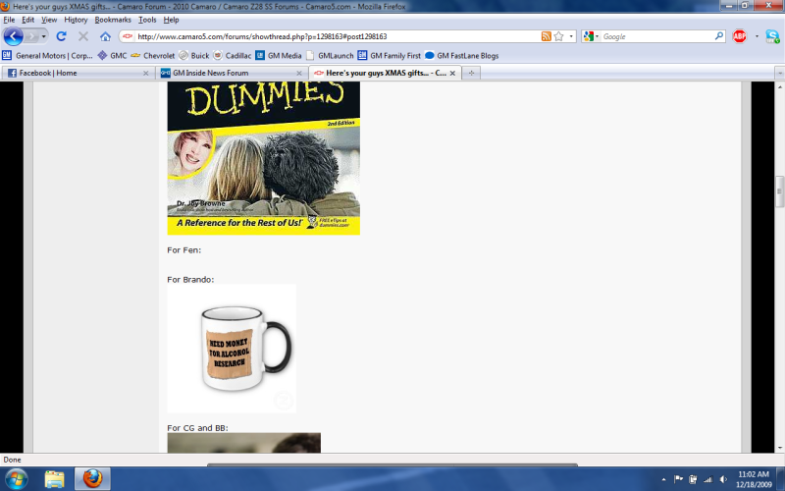Click the RSS feed icon in address bar
Viewport: 785px width, 491px height.
coord(546,36)
